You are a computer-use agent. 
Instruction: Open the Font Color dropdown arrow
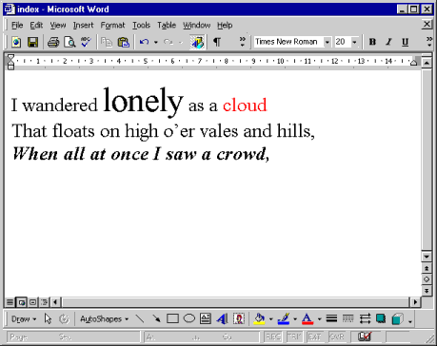click(x=319, y=319)
